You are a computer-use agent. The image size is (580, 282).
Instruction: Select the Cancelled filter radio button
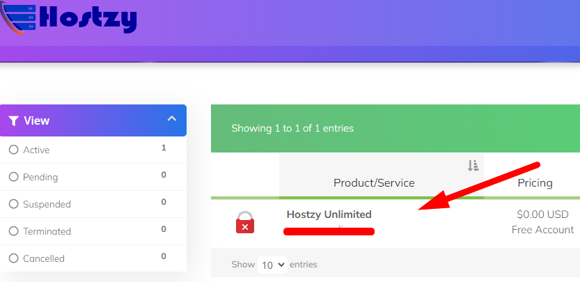pos(13,258)
